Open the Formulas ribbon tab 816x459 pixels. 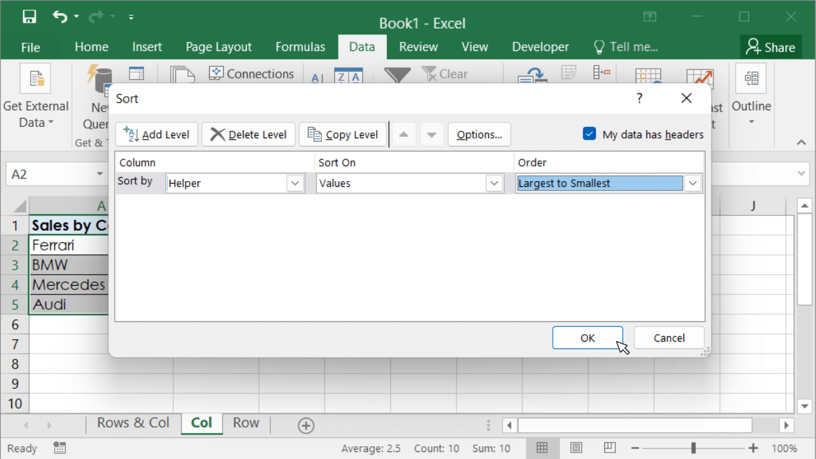(300, 47)
